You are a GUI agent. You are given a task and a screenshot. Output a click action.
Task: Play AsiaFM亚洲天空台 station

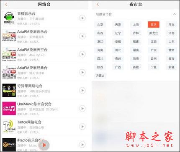point(82,54)
